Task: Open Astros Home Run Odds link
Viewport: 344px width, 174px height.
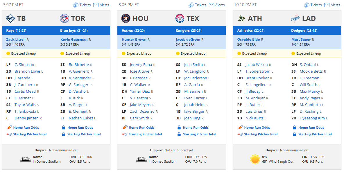Action: point(141,128)
